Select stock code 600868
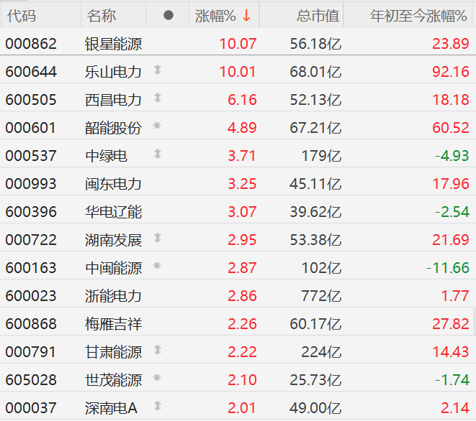Screen dimensions: 476x421 coord(31,324)
